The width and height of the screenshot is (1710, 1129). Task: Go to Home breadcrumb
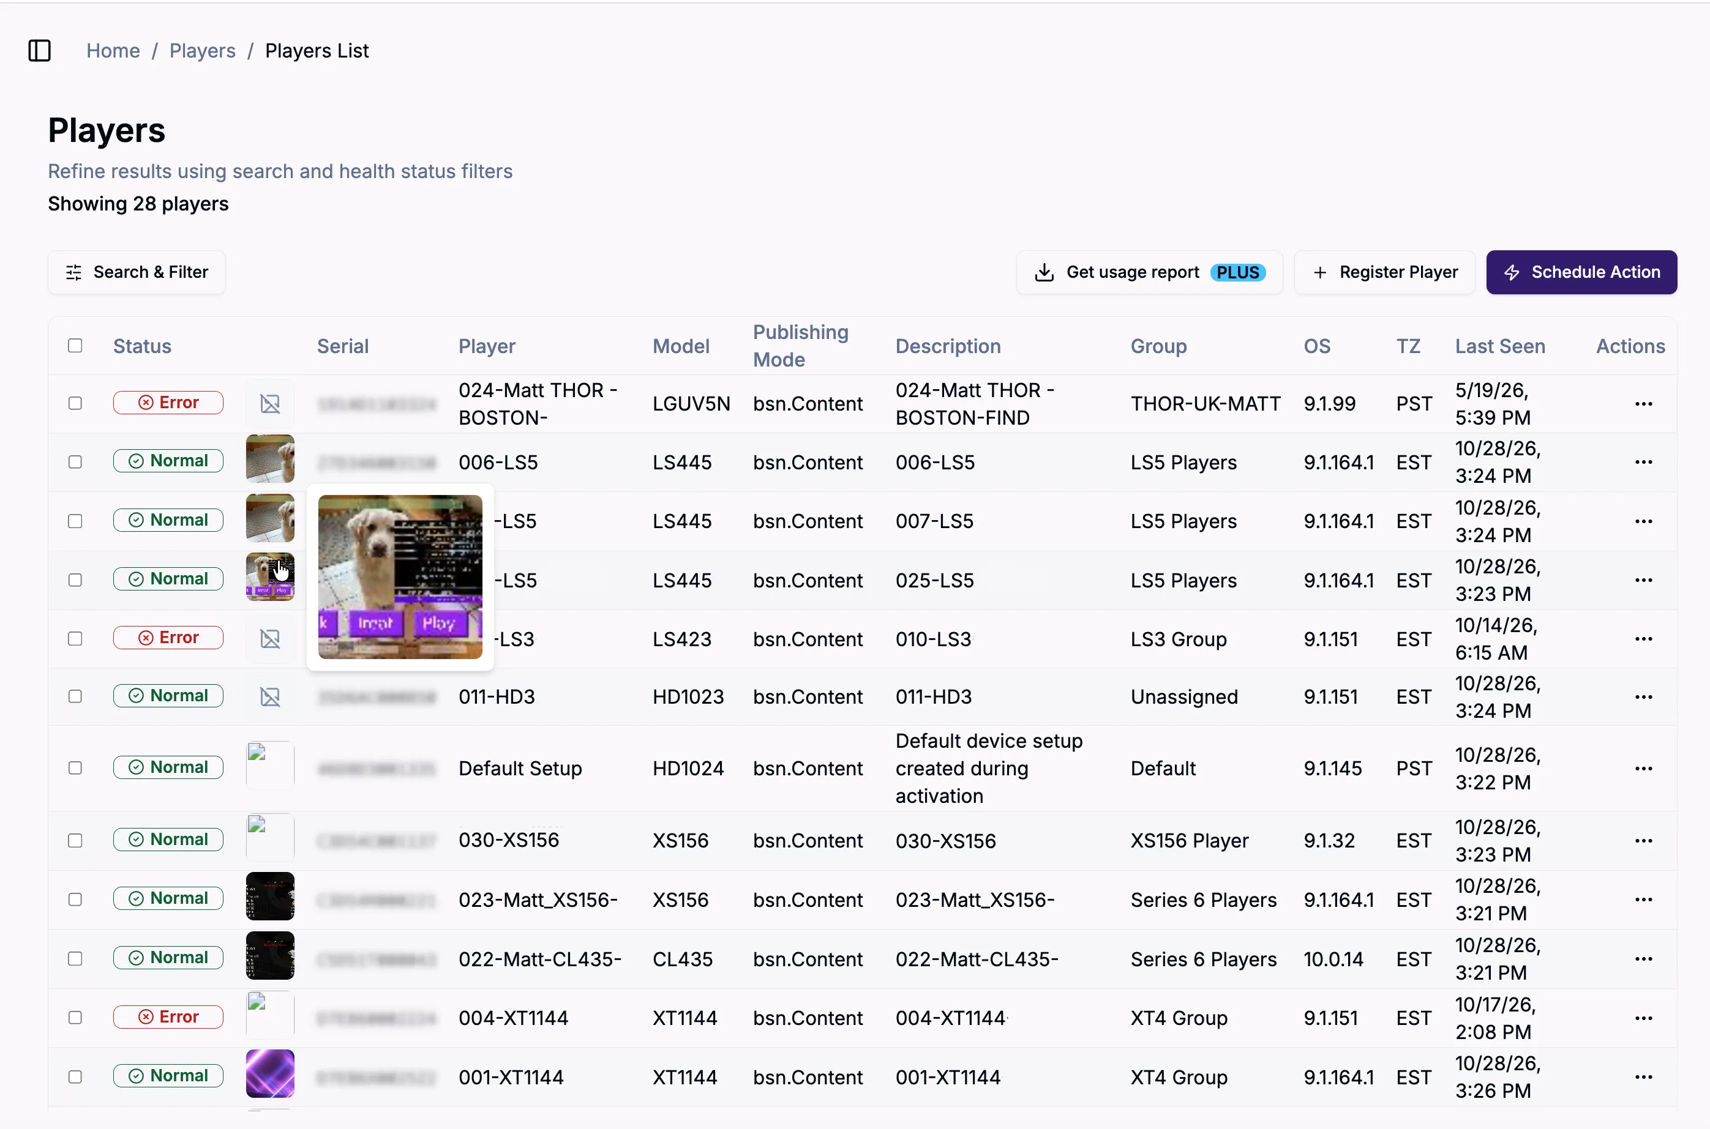[113, 50]
